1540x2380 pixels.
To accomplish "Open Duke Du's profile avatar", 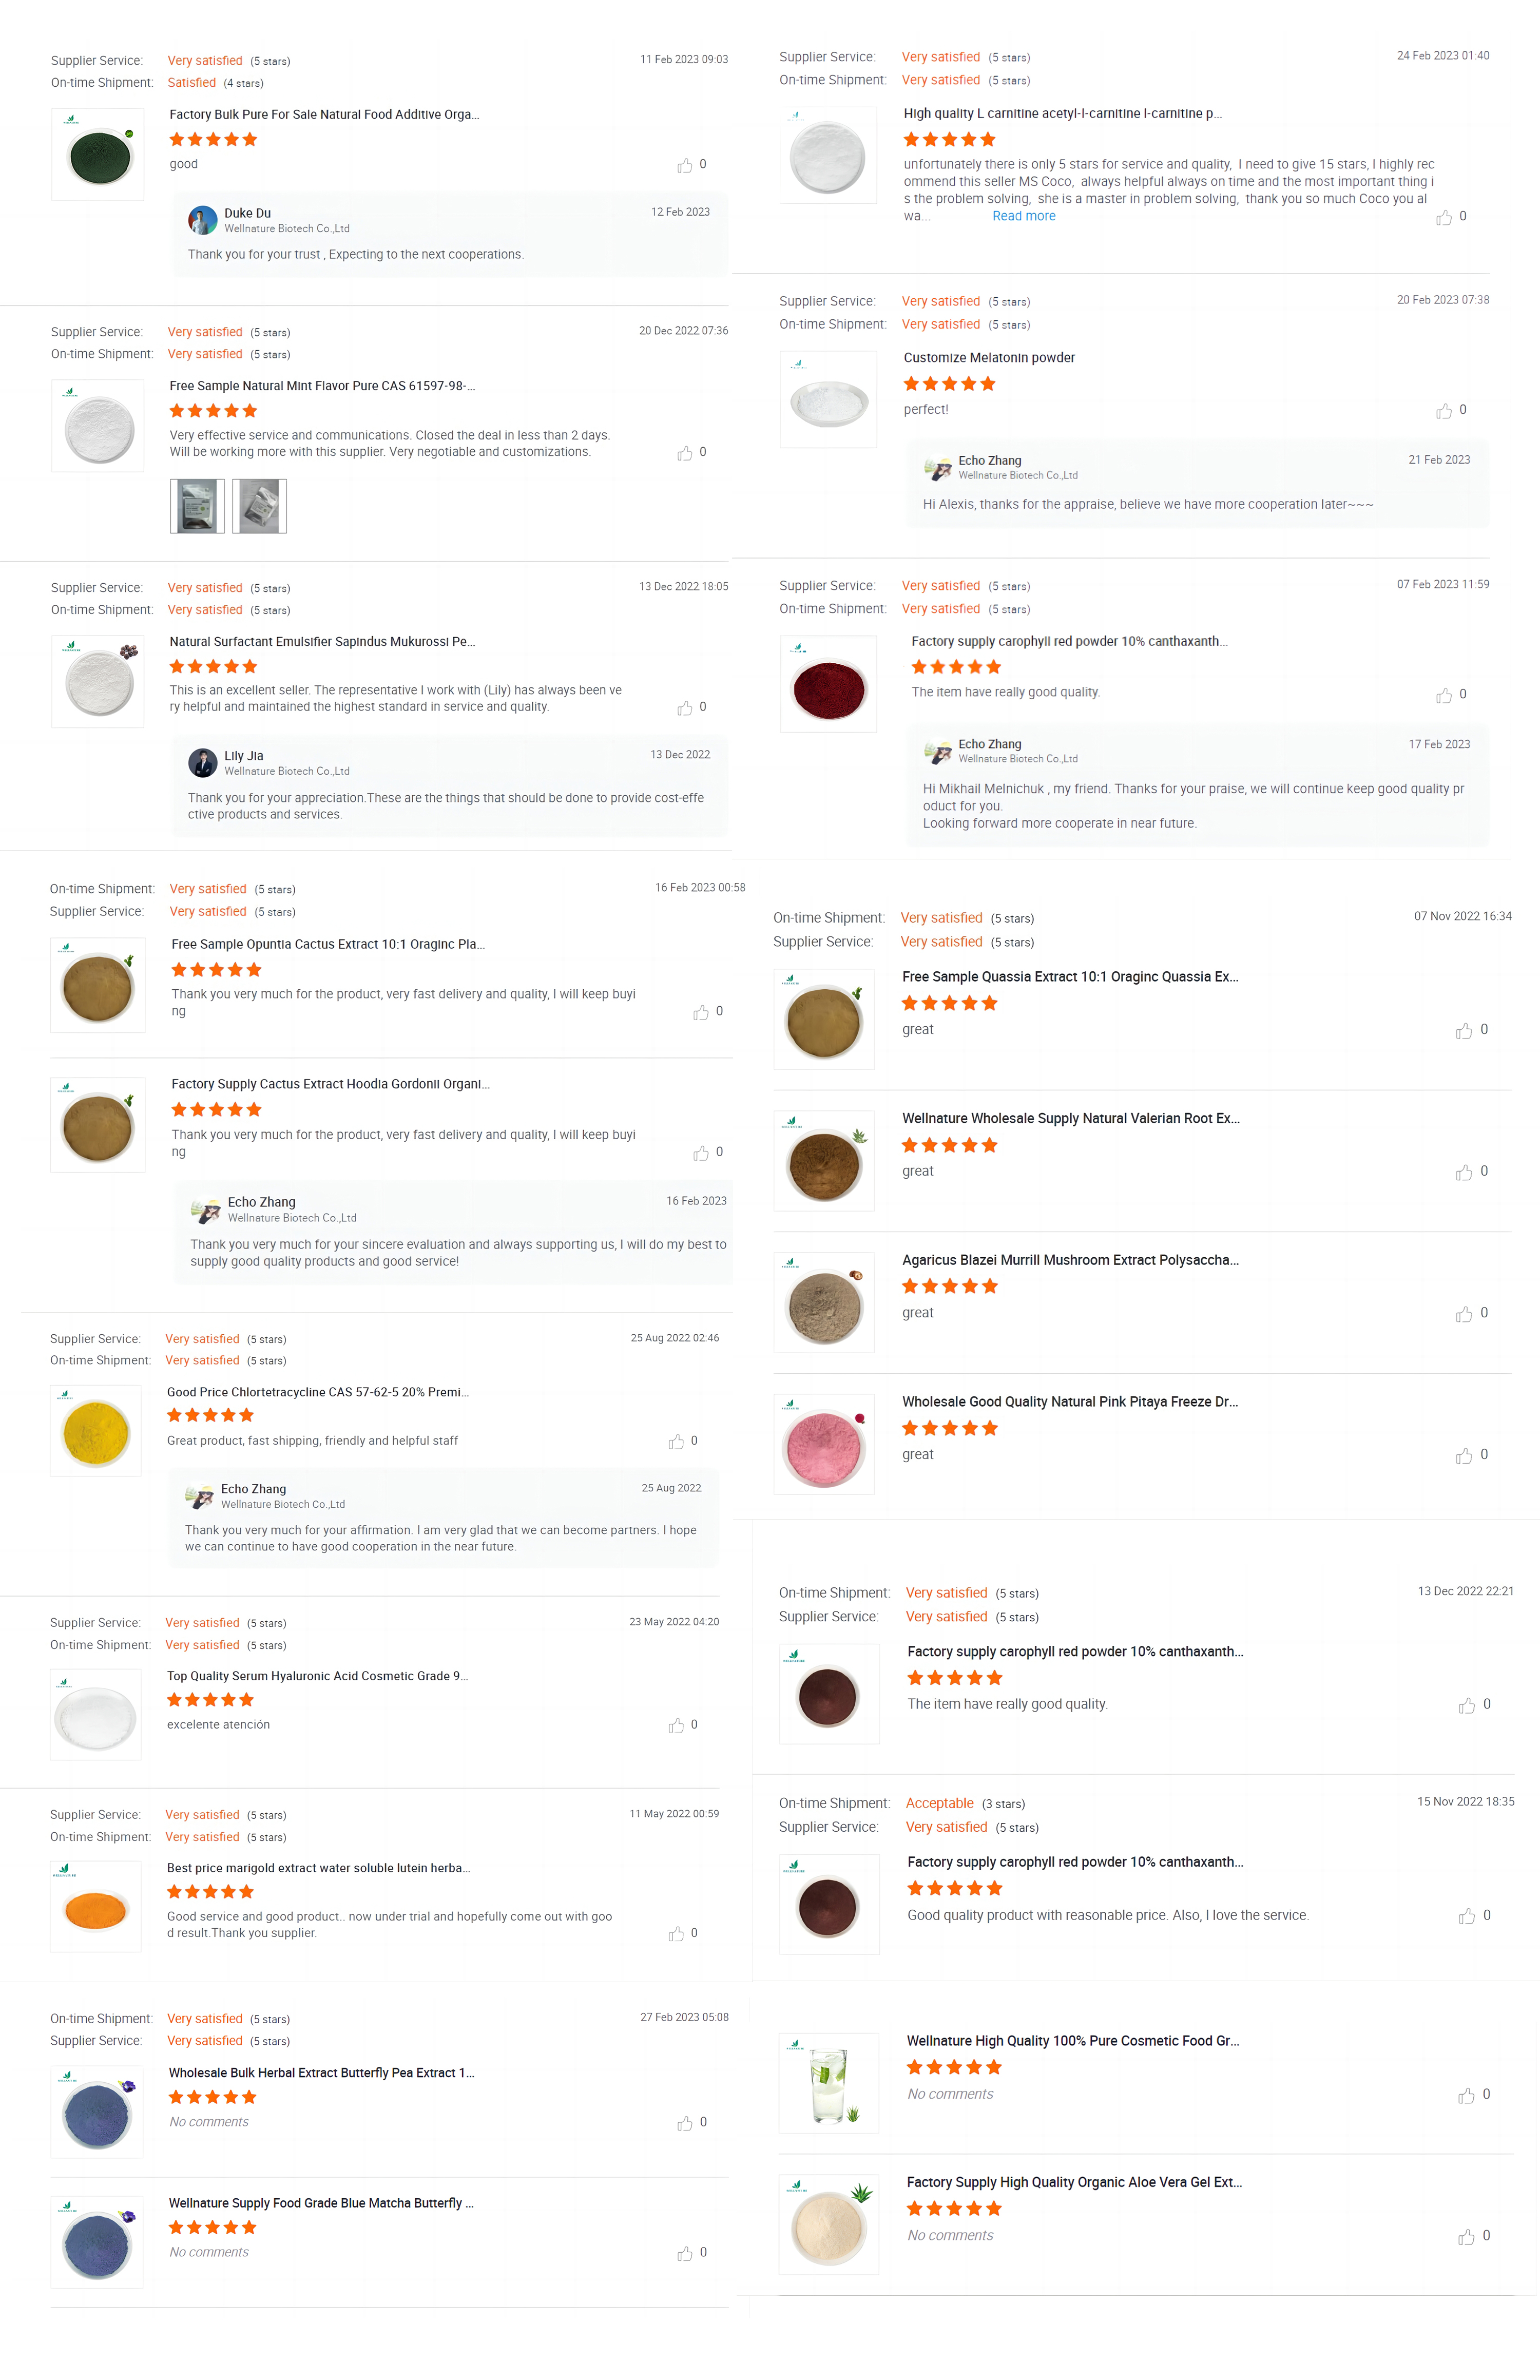I will (x=204, y=220).
